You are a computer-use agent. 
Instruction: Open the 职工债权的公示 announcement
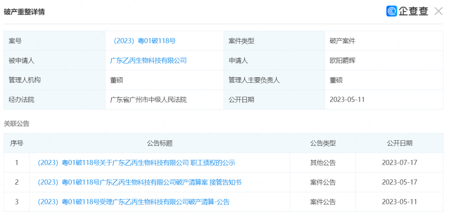coord(136,163)
